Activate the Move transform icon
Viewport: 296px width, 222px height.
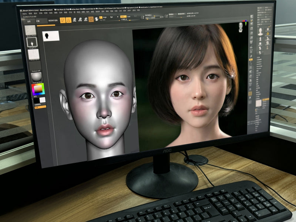pos(74,20)
